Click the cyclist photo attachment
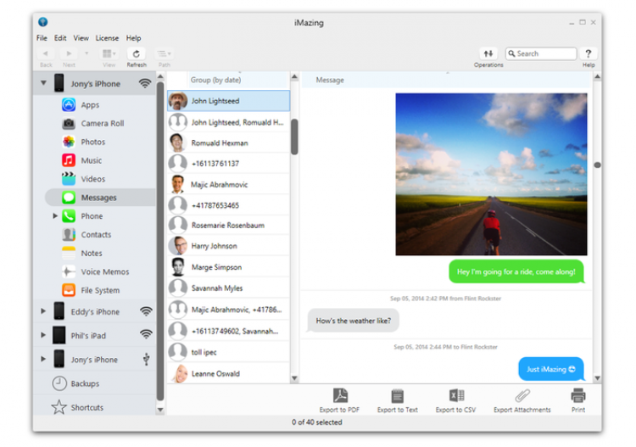The width and height of the screenshot is (636, 447). coord(491,175)
